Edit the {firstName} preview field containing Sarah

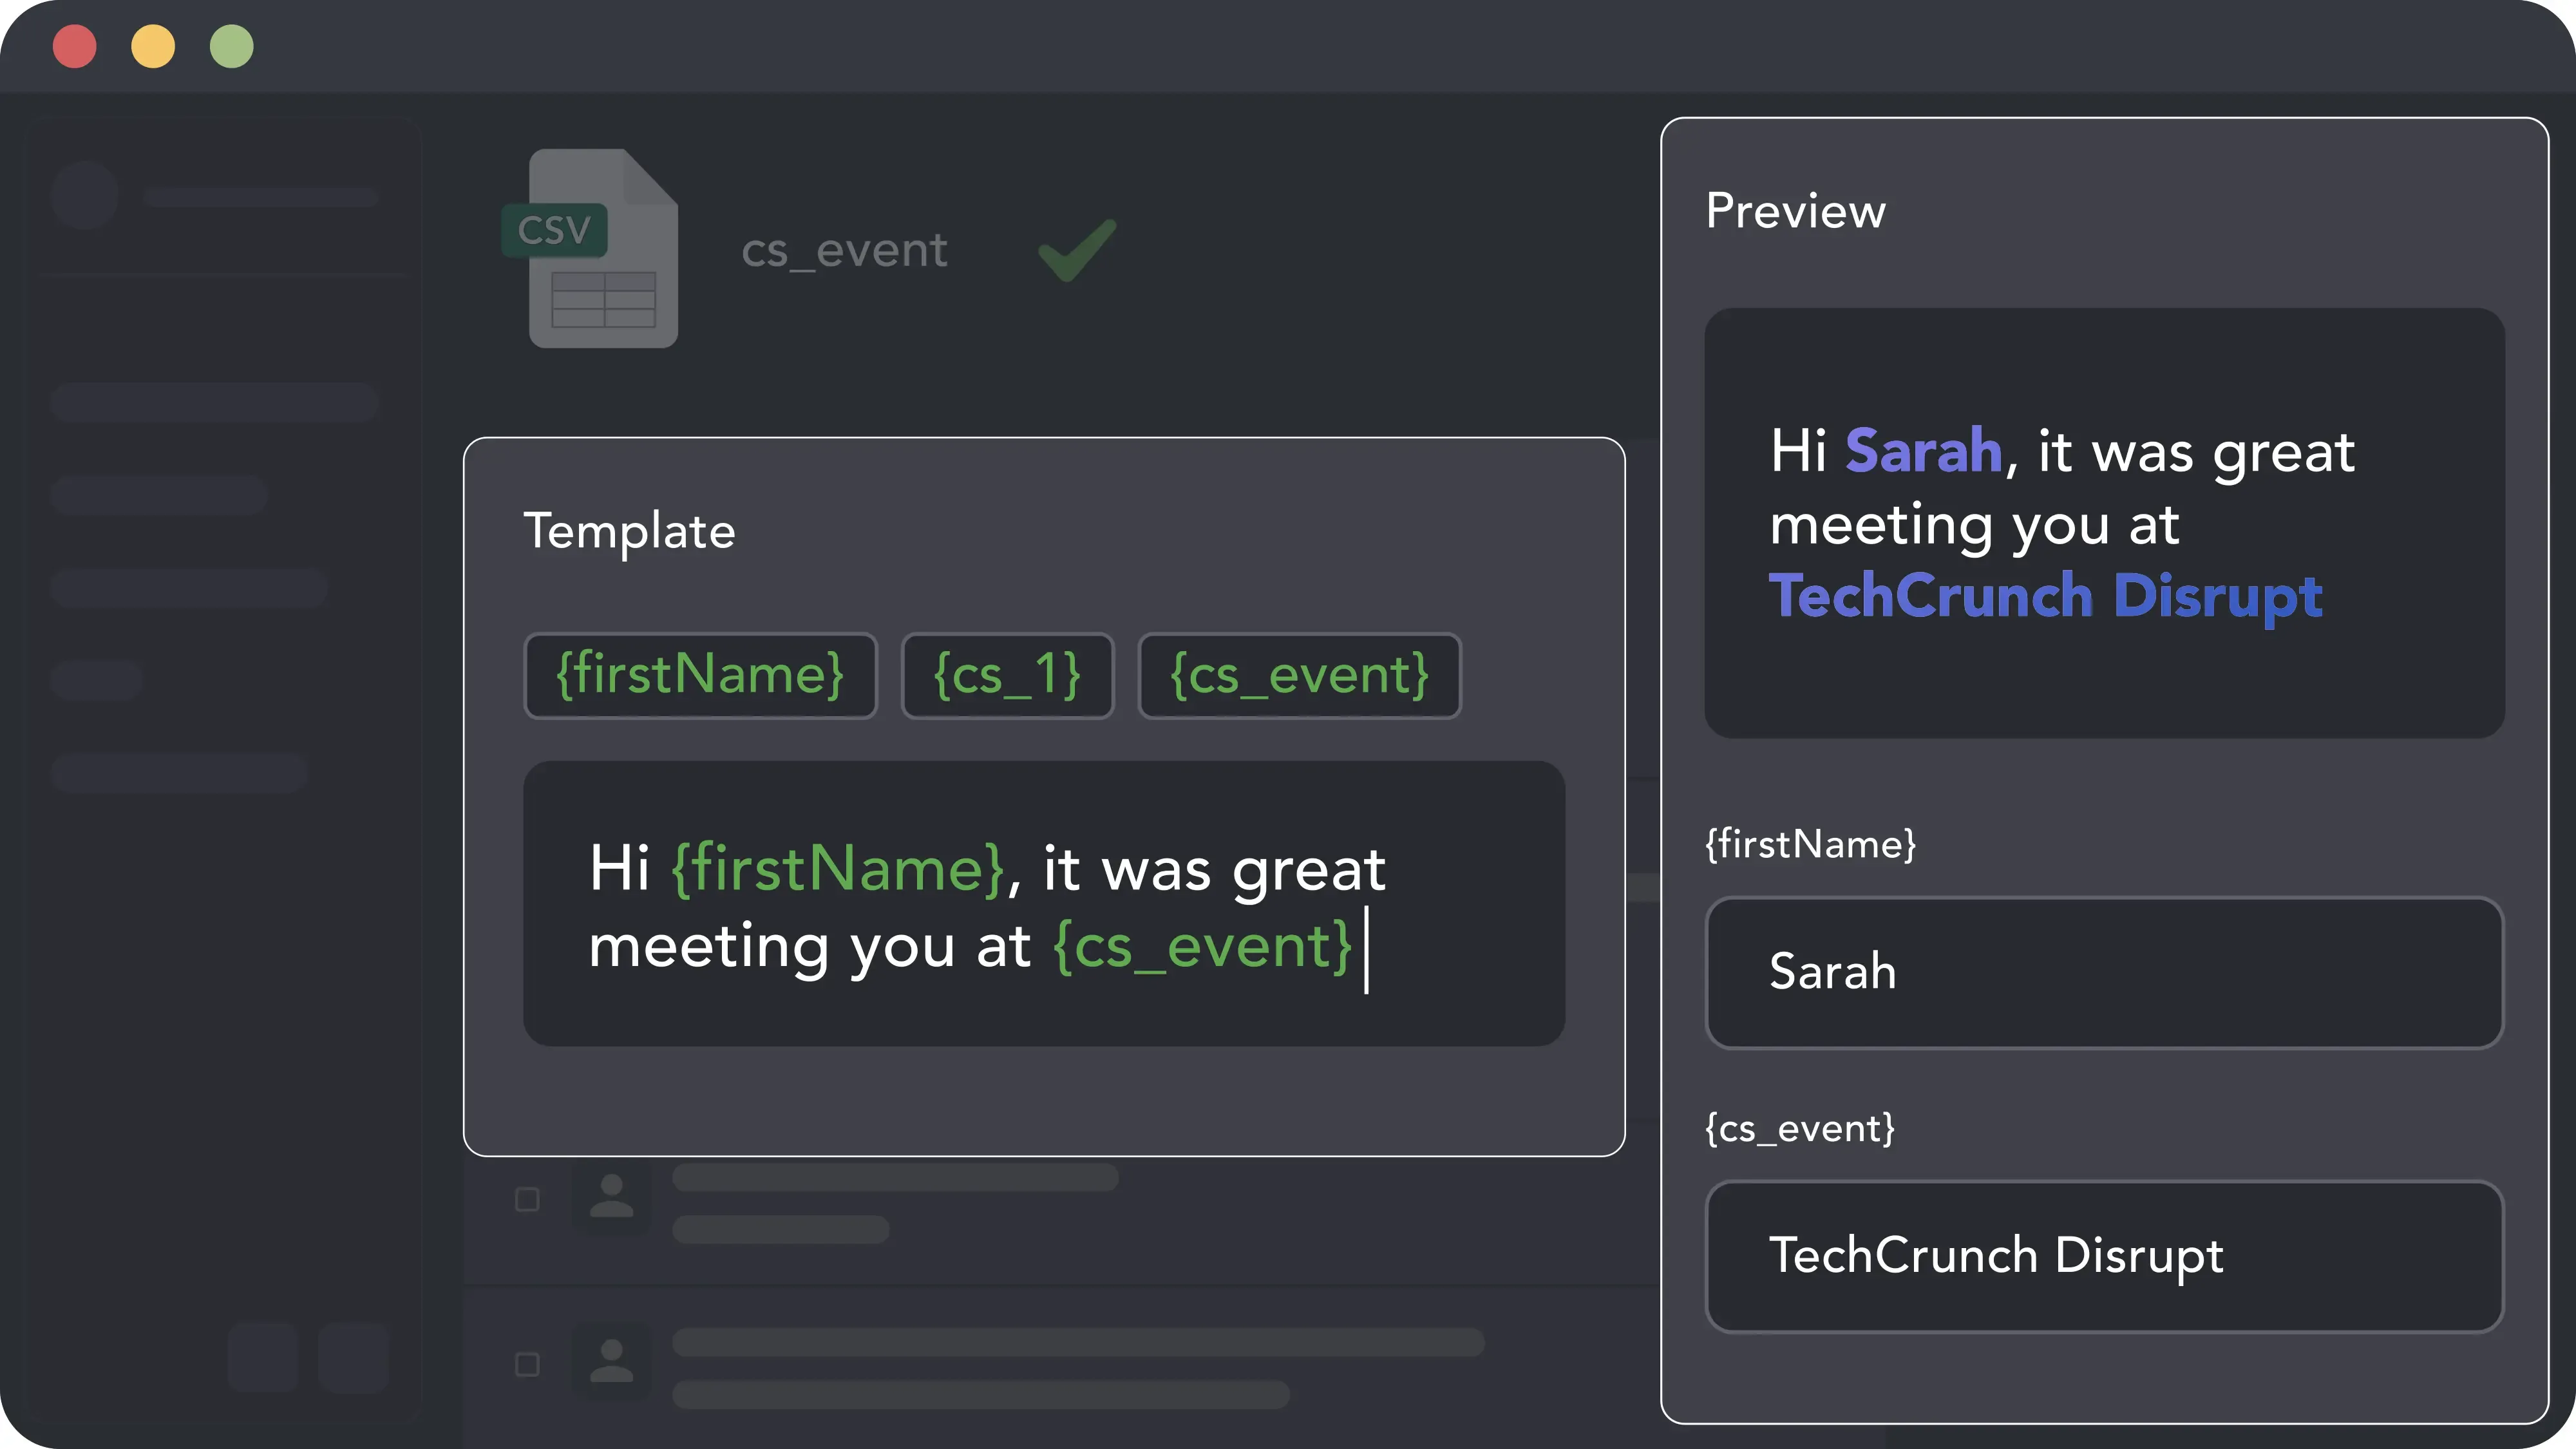click(x=2104, y=972)
